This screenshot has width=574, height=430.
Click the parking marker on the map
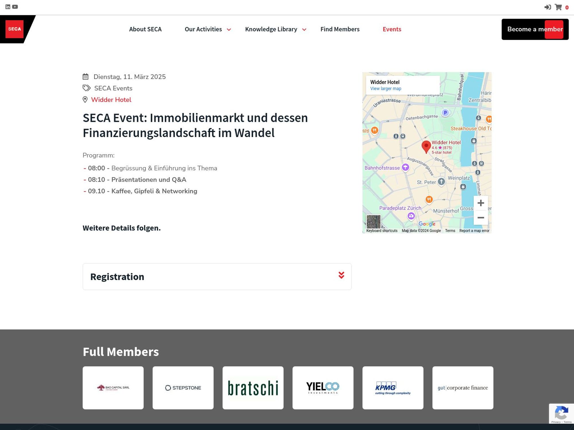(x=445, y=113)
